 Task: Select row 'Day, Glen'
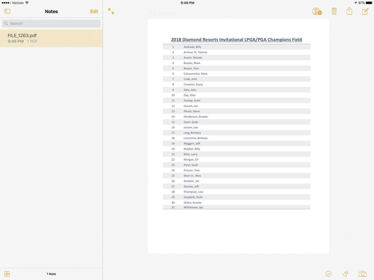pos(237,95)
